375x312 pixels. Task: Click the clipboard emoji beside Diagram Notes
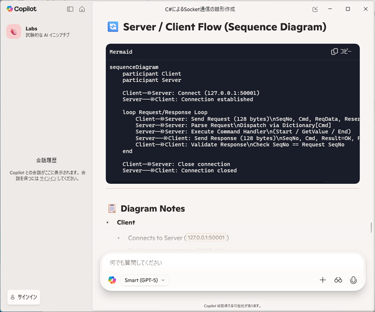pyautogui.click(x=112, y=208)
